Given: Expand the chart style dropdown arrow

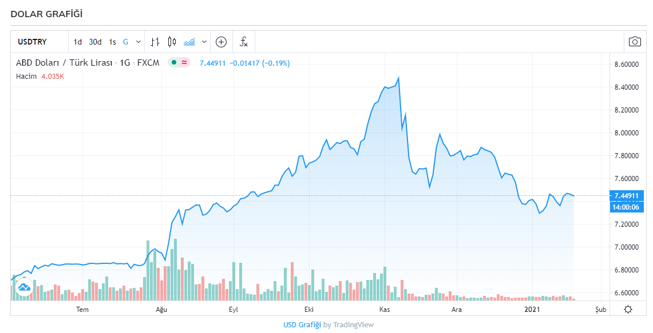Looking at the screenshot, I should [x=204, y=42].
